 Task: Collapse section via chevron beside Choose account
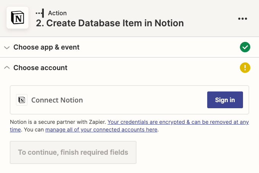click(7, 67)
